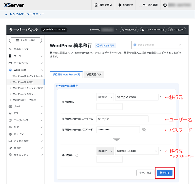Expand the 高速化 menu chevron
This screenshot has height=184, width=195.
click(42, 148)
